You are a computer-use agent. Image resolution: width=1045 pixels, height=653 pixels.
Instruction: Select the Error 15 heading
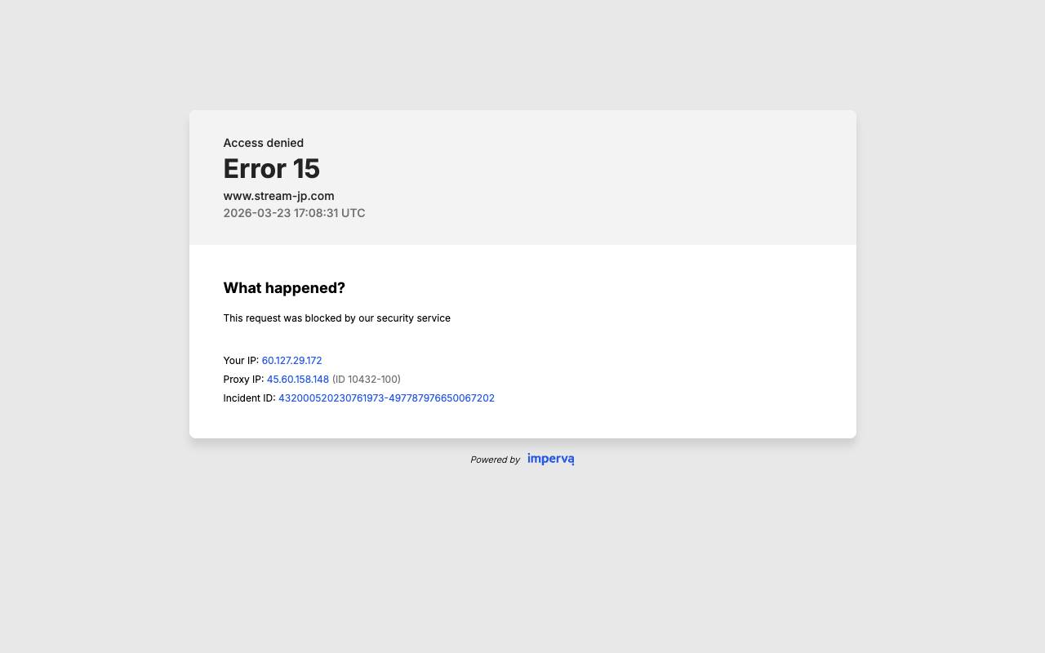271,168
